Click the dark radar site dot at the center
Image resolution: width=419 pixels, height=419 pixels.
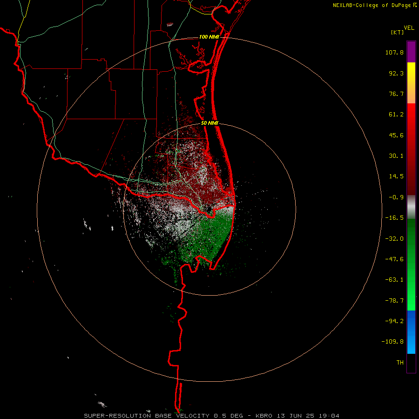(209, 209)
